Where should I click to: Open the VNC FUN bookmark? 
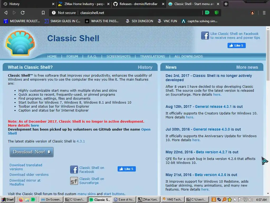point(167,21)
